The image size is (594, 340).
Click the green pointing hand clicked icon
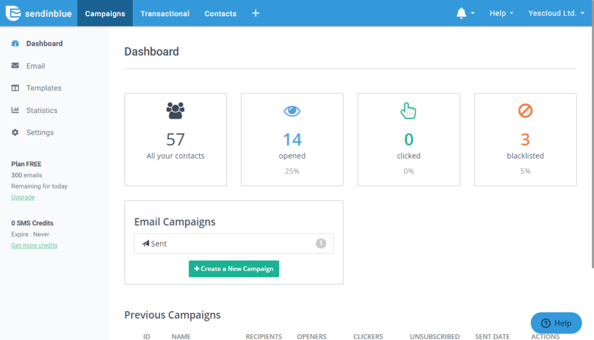click(x=408, y=110)
